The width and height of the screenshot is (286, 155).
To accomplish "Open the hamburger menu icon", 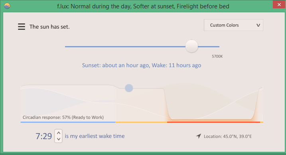I will pyautogui.click(x=22, y=27).
